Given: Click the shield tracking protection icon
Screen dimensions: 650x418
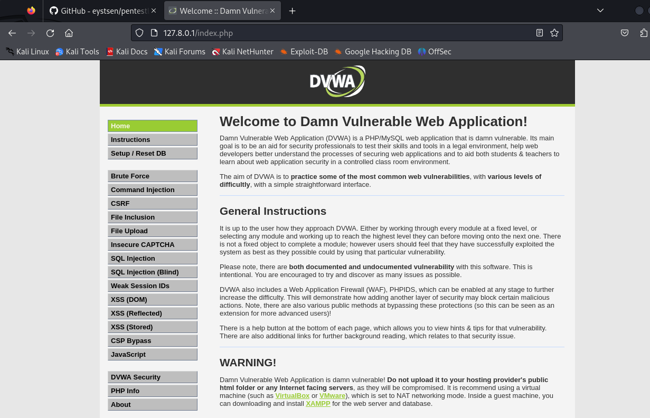Looking at the screenshot, I should tap(139, 33).
